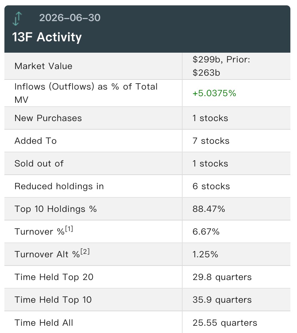Screen dimensions: 297x333
Task: Click the Inflows (Outflows) row label
Action: pyautogui.click(x=86, y=93)
